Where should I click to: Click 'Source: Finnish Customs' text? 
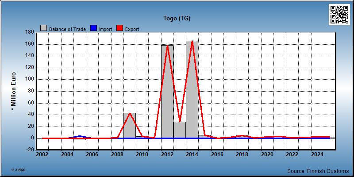coord(318,171)
